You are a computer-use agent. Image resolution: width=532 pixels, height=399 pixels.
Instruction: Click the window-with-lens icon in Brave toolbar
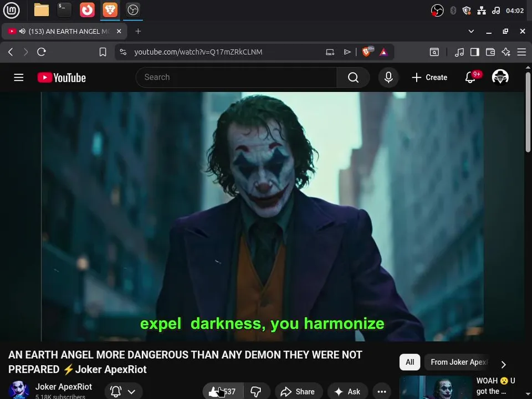(x=434, y=52)
